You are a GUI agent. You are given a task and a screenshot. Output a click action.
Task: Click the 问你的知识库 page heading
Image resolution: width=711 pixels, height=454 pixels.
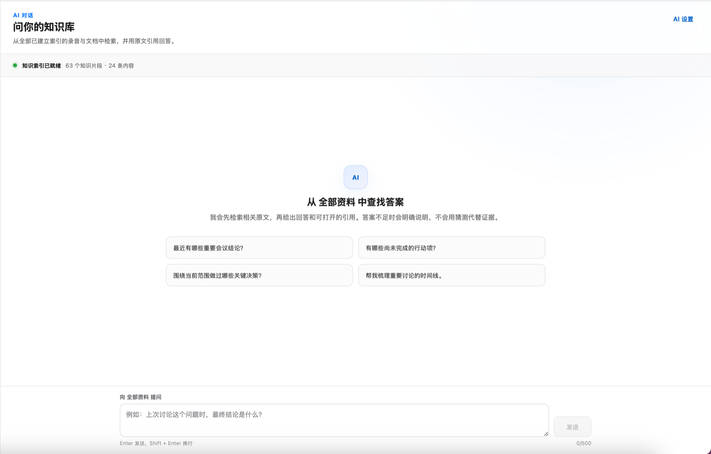pyautogui.click(x=44, y=27)
